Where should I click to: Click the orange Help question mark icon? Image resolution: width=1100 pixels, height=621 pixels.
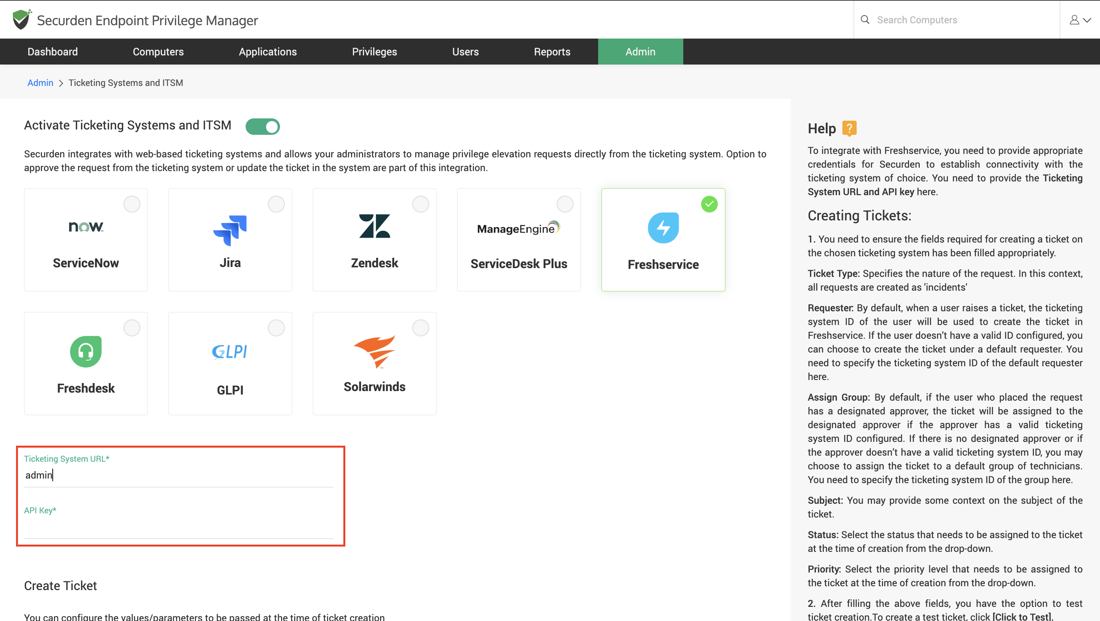(849, 128)
